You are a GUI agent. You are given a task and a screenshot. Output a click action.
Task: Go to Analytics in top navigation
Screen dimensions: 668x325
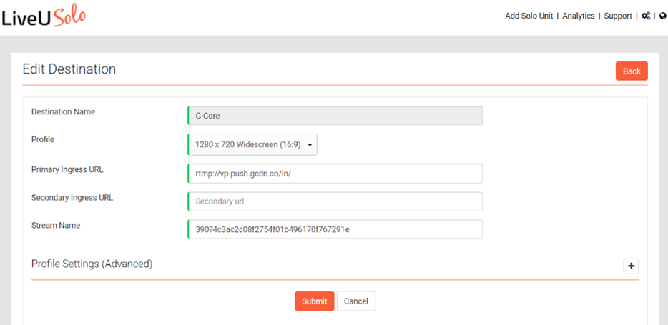tap(579, 16)
